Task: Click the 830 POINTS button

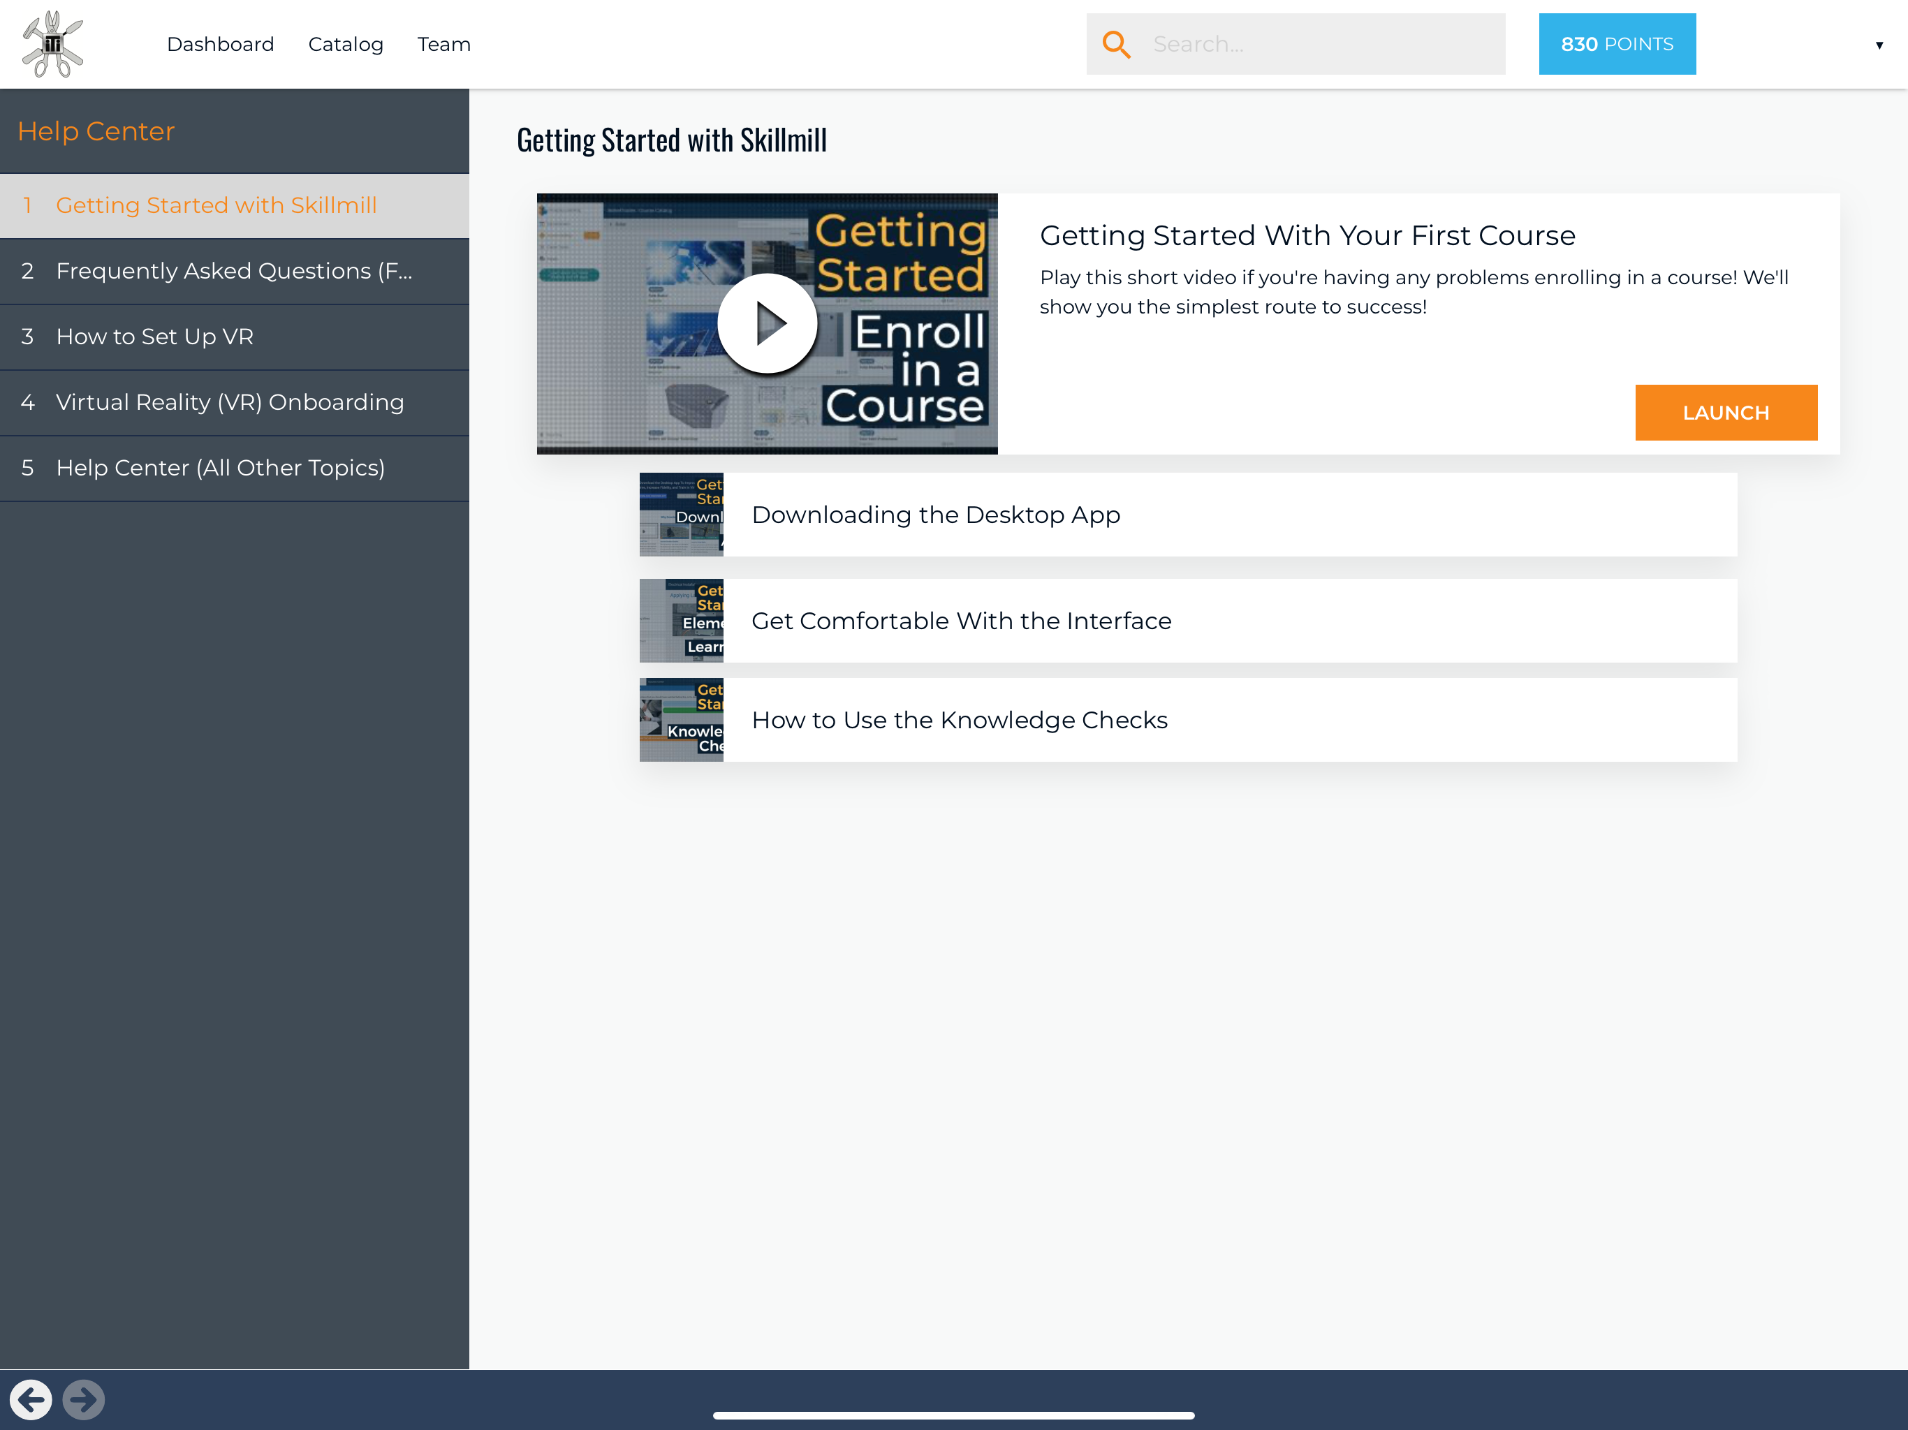Action: click(1617, 44)
